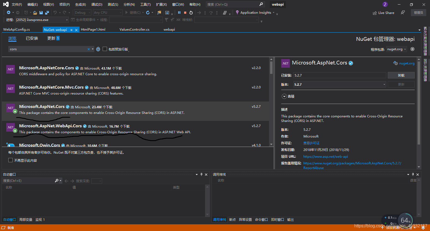Viewport: 430px width, 231px height.
Task: Open the File menu
Action: coord(17,5)
